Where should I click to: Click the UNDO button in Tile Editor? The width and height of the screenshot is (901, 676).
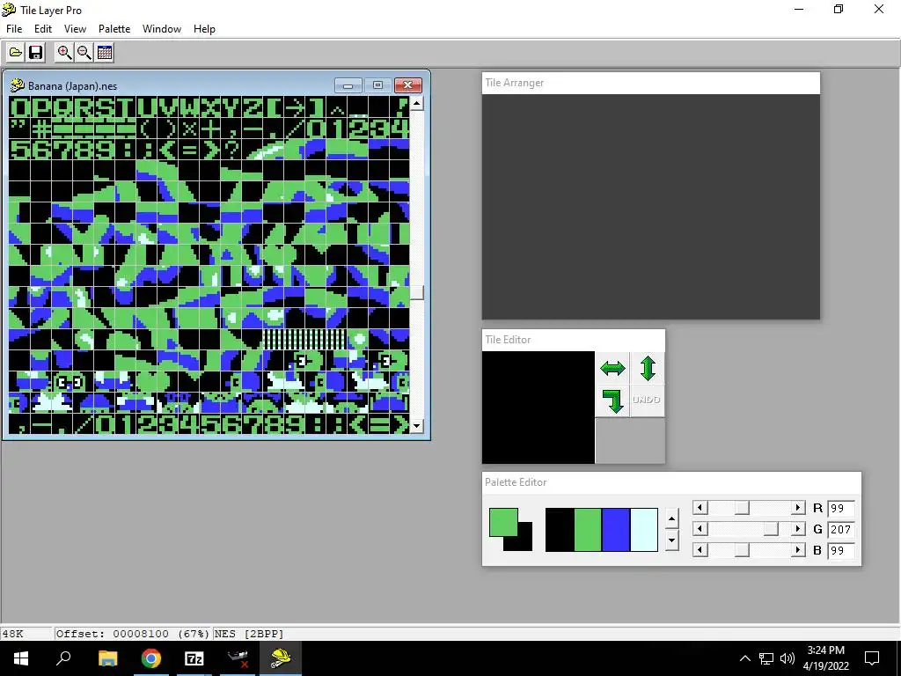coord(648,400)
